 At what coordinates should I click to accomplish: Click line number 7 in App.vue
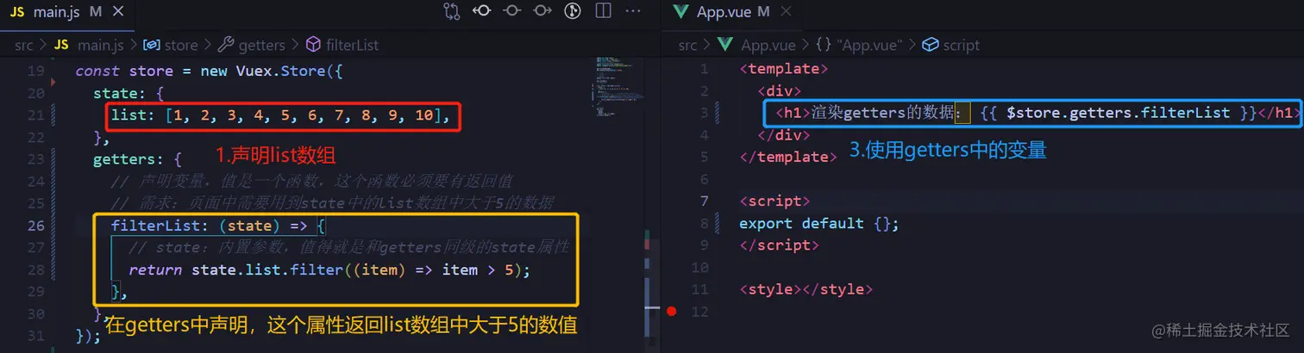705,201
